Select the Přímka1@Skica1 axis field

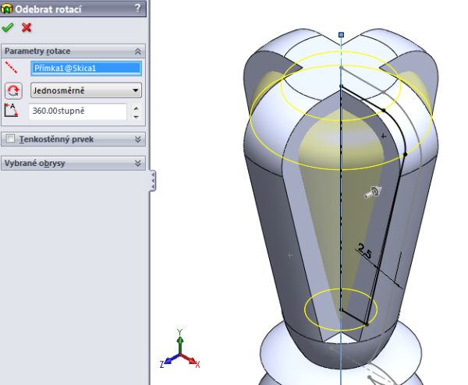coord(85,69)
